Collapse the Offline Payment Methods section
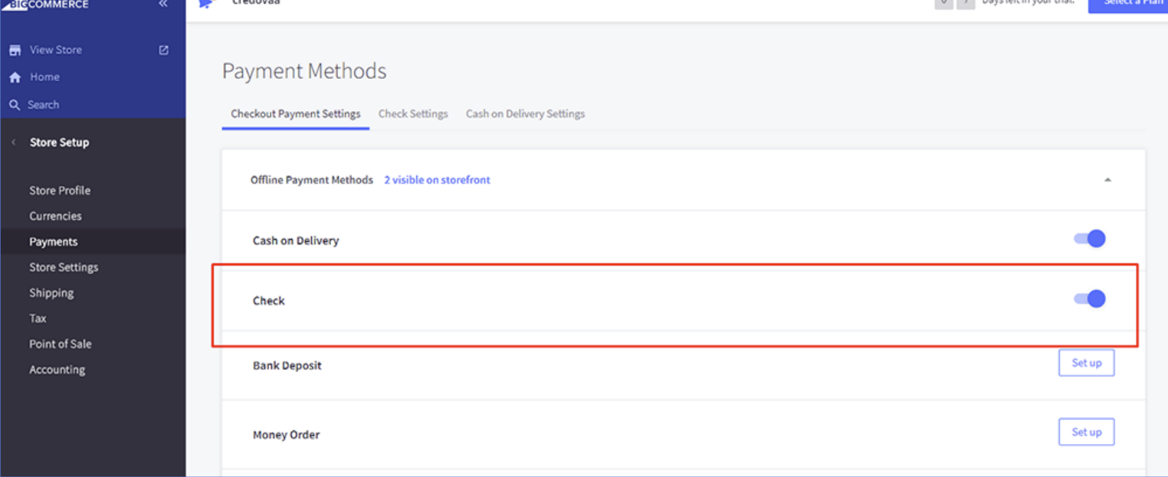The width and height of the screenshot is (1168, 477). coord(1107,180)
